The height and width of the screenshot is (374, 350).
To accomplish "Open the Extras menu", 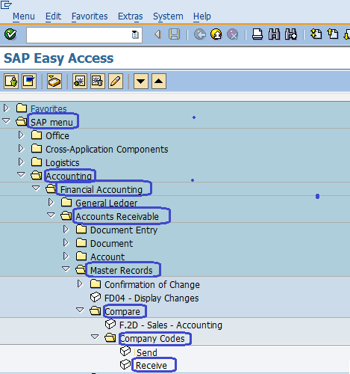I will click(x=131, y=16).
